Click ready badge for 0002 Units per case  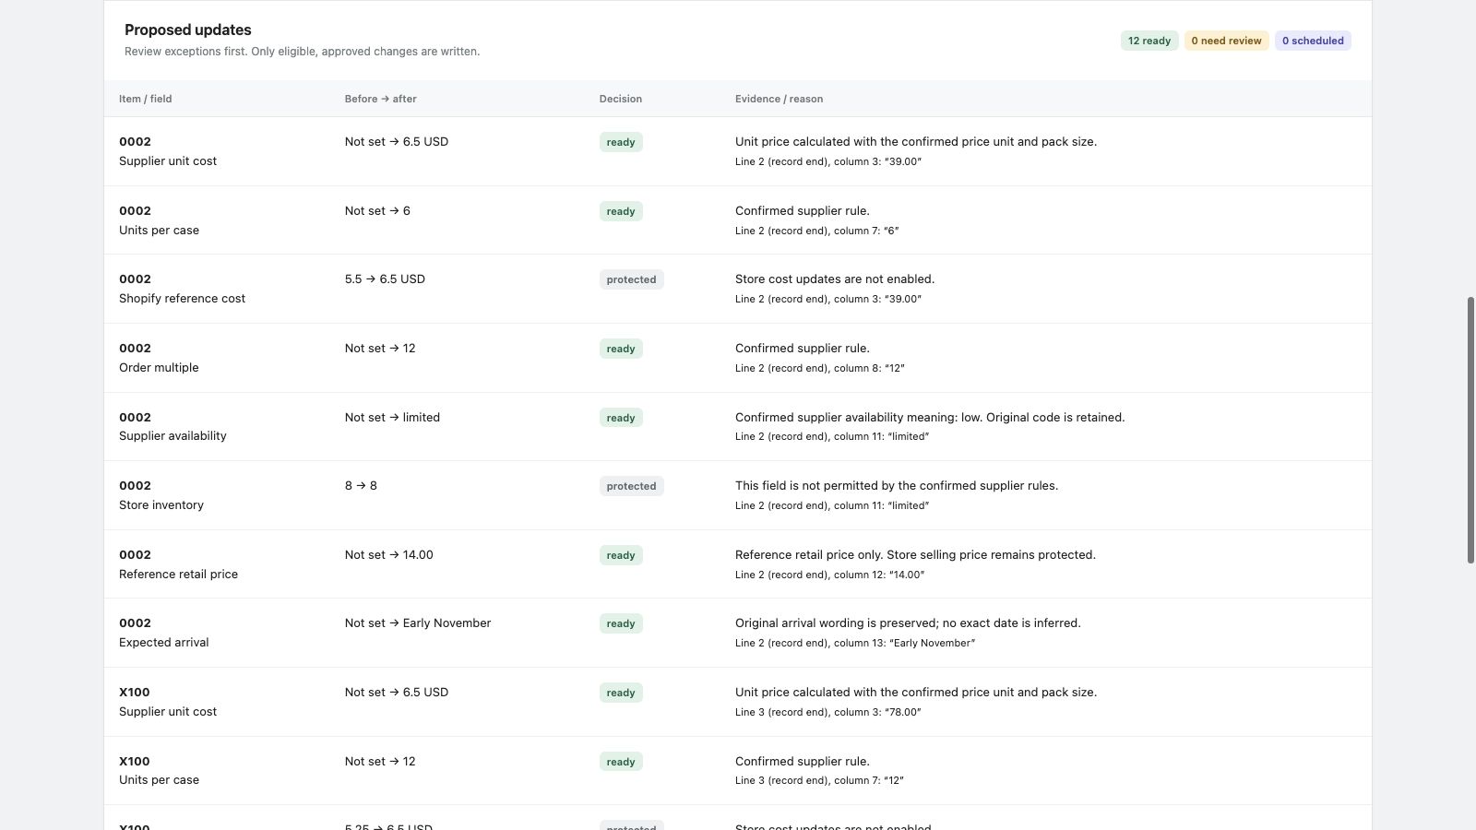pos(621,211)
